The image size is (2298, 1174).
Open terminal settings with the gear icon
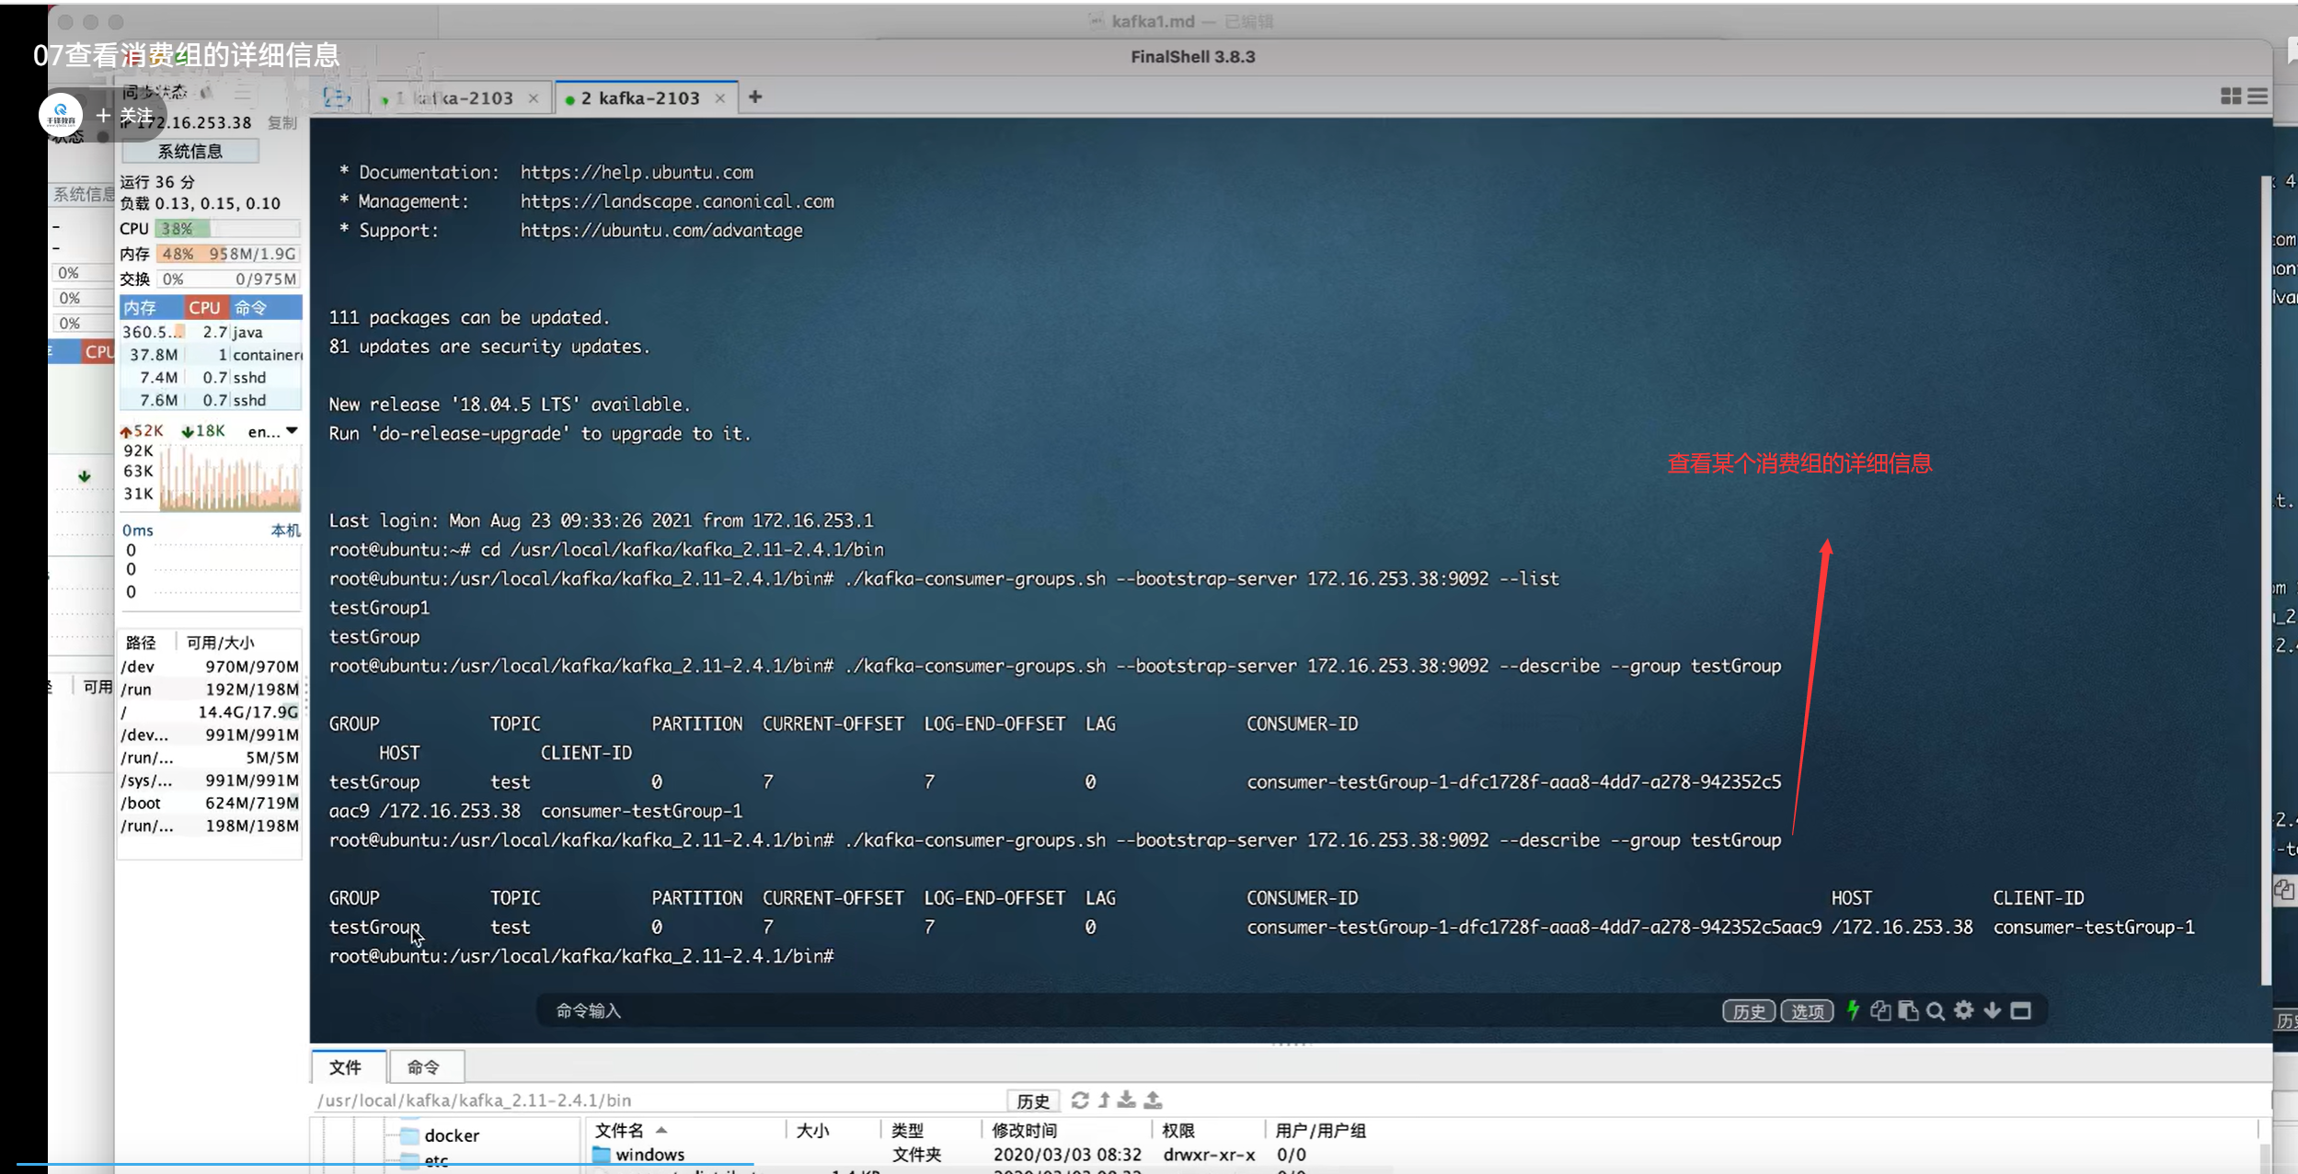coord(1964,1010)
